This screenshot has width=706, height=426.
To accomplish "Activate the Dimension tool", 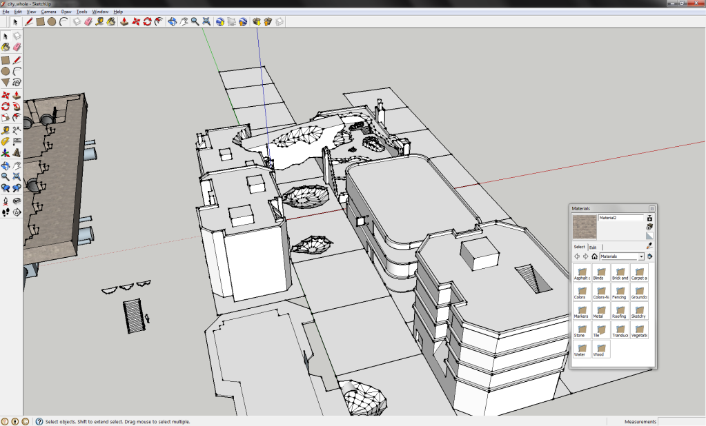I will pyautogui.click(x=17, y=130).
